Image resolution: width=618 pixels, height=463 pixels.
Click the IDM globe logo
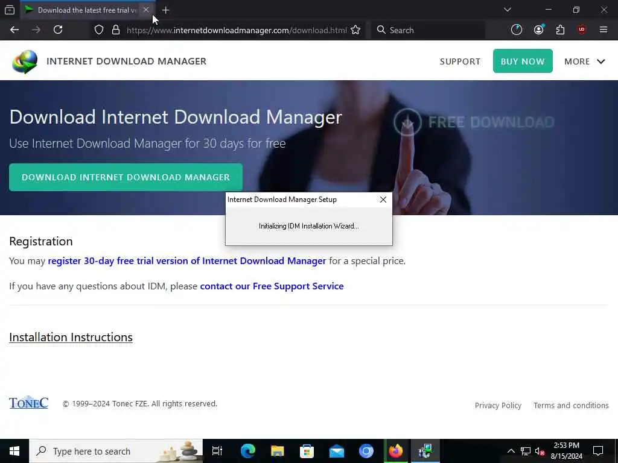[25, 61]
